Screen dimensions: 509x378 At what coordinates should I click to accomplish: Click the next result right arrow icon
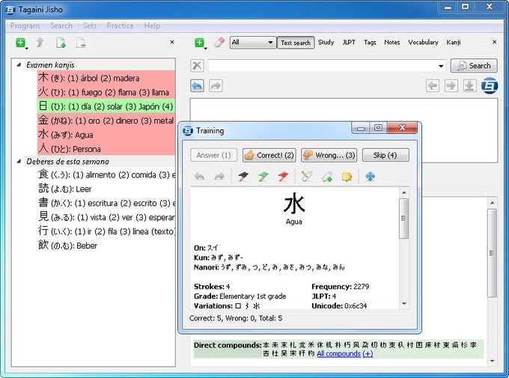pos(451,86)
